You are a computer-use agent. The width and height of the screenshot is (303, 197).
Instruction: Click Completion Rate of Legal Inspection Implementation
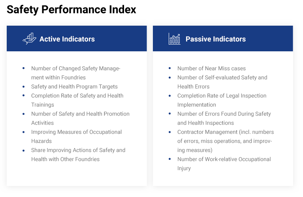(x=222, y=100)
